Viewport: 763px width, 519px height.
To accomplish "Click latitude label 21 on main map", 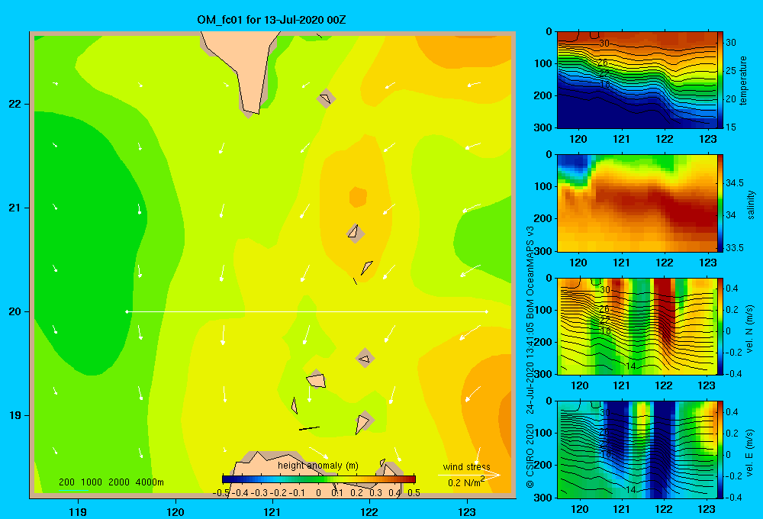I will pyautogui.click(x=14, y=208).
